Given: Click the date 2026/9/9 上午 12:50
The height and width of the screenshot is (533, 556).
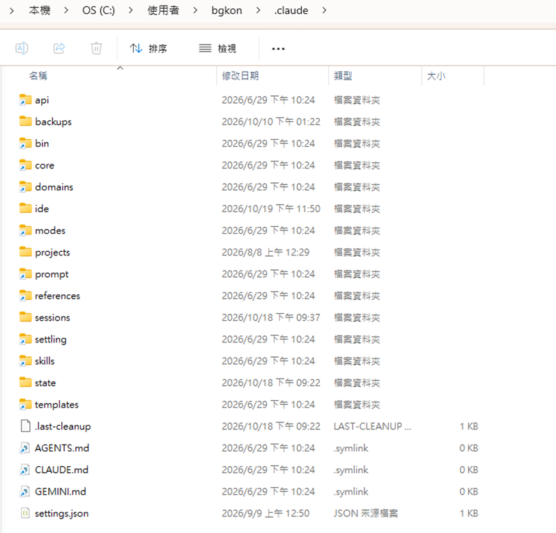Looking at the screenshot, I should click(265, 514).
